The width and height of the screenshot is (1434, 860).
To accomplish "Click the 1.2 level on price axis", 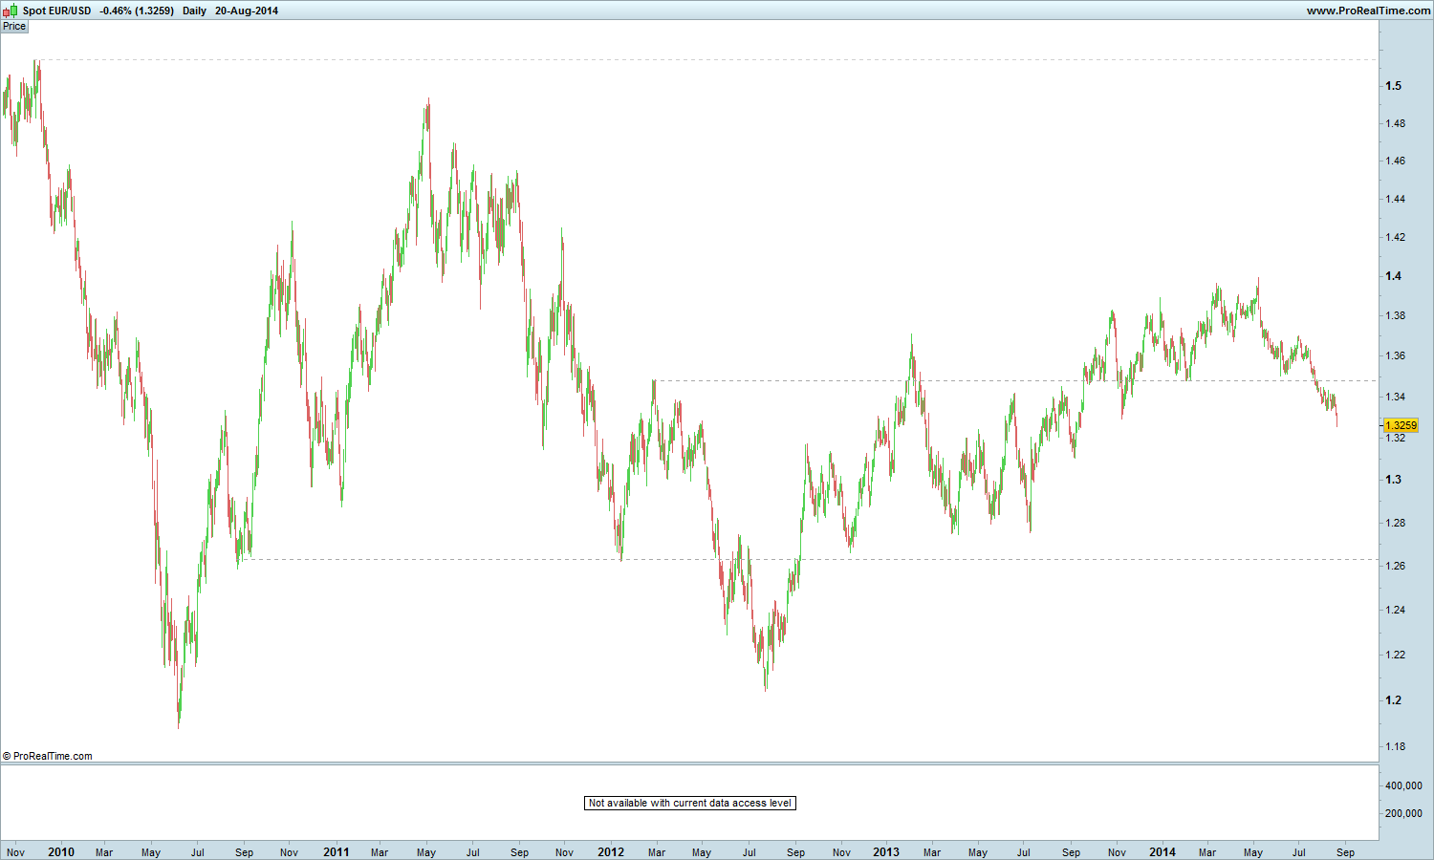I will pyautogui.click(x=1393, y=699).
